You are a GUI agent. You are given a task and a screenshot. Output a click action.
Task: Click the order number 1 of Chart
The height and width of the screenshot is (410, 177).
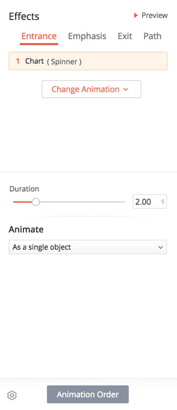point(18,61)
